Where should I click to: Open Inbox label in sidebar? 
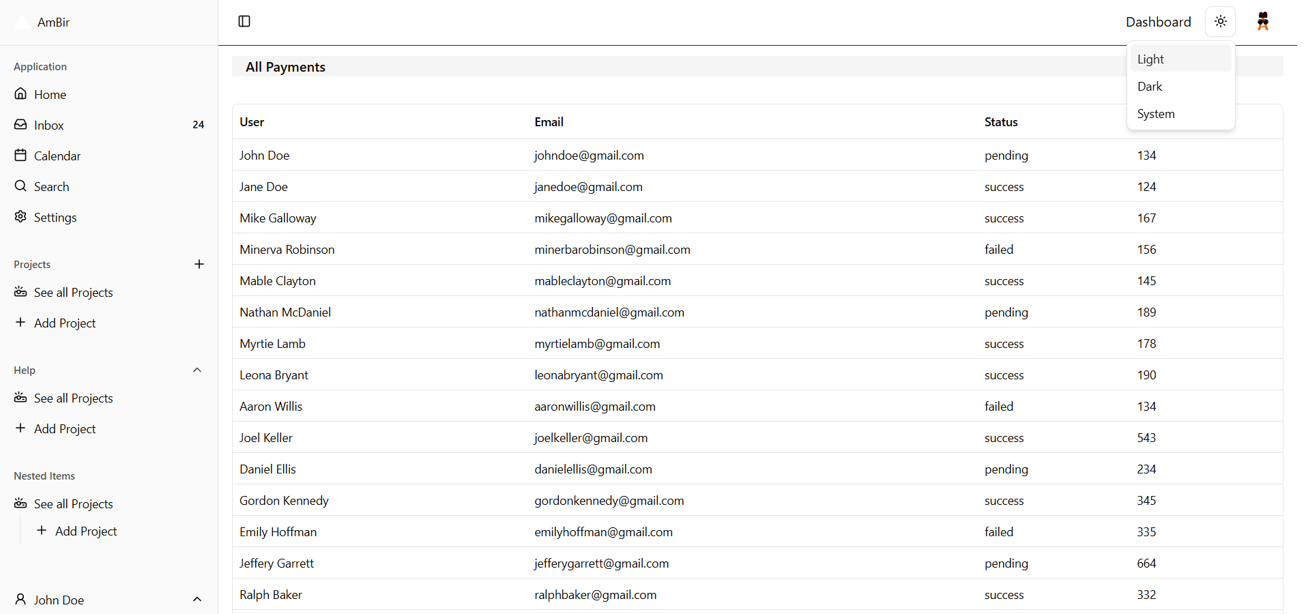(48, 126)
